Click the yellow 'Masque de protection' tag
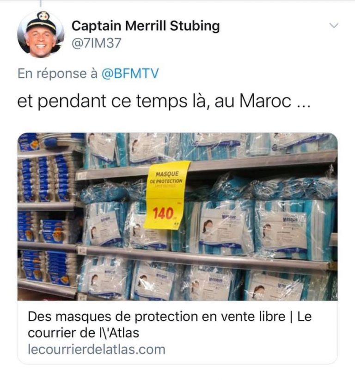The image size is (355, 380). pos(167,194)
